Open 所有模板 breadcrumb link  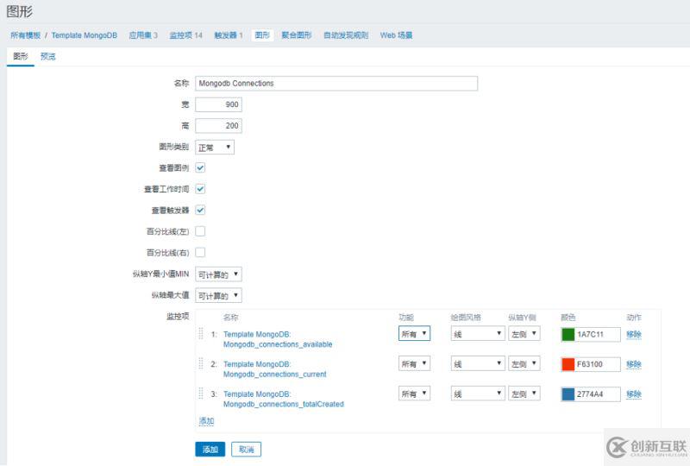point(26,35)
